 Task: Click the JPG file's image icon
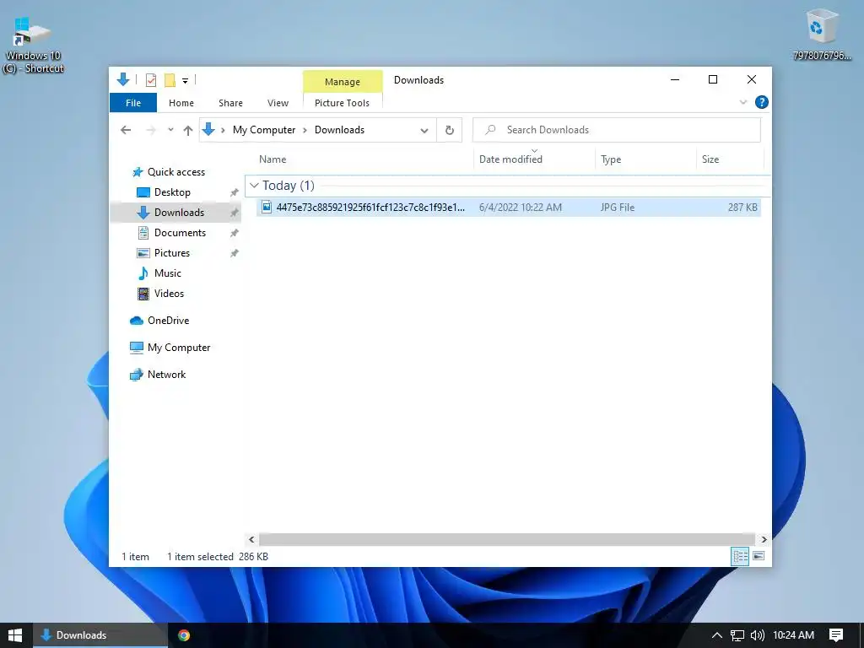[267, 208]
